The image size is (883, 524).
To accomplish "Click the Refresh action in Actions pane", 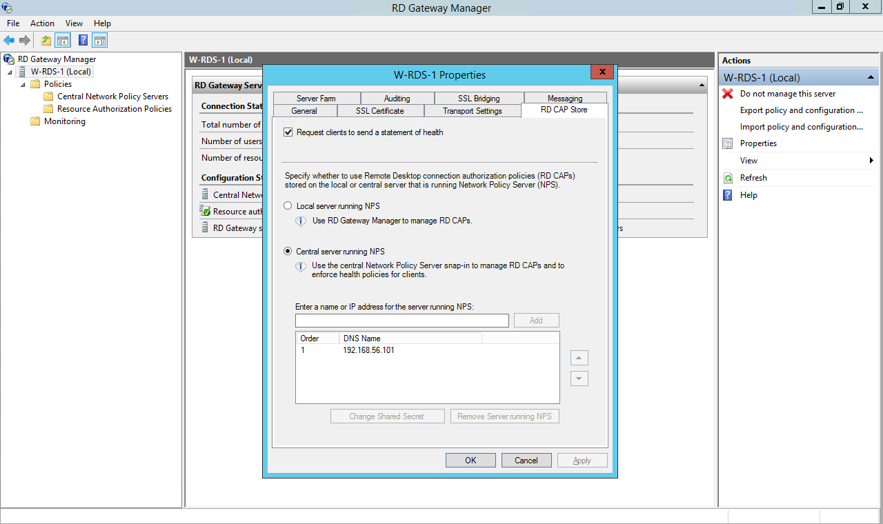I will [753, 177].
